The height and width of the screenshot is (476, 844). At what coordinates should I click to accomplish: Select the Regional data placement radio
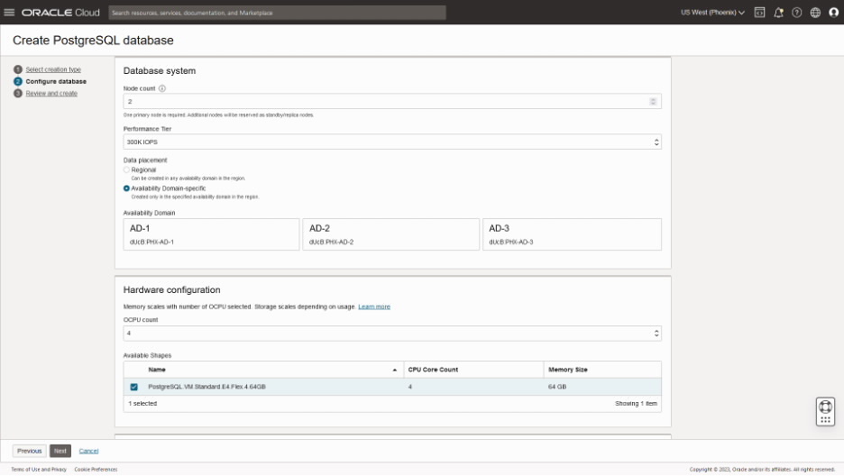click(x=126, y=169)
